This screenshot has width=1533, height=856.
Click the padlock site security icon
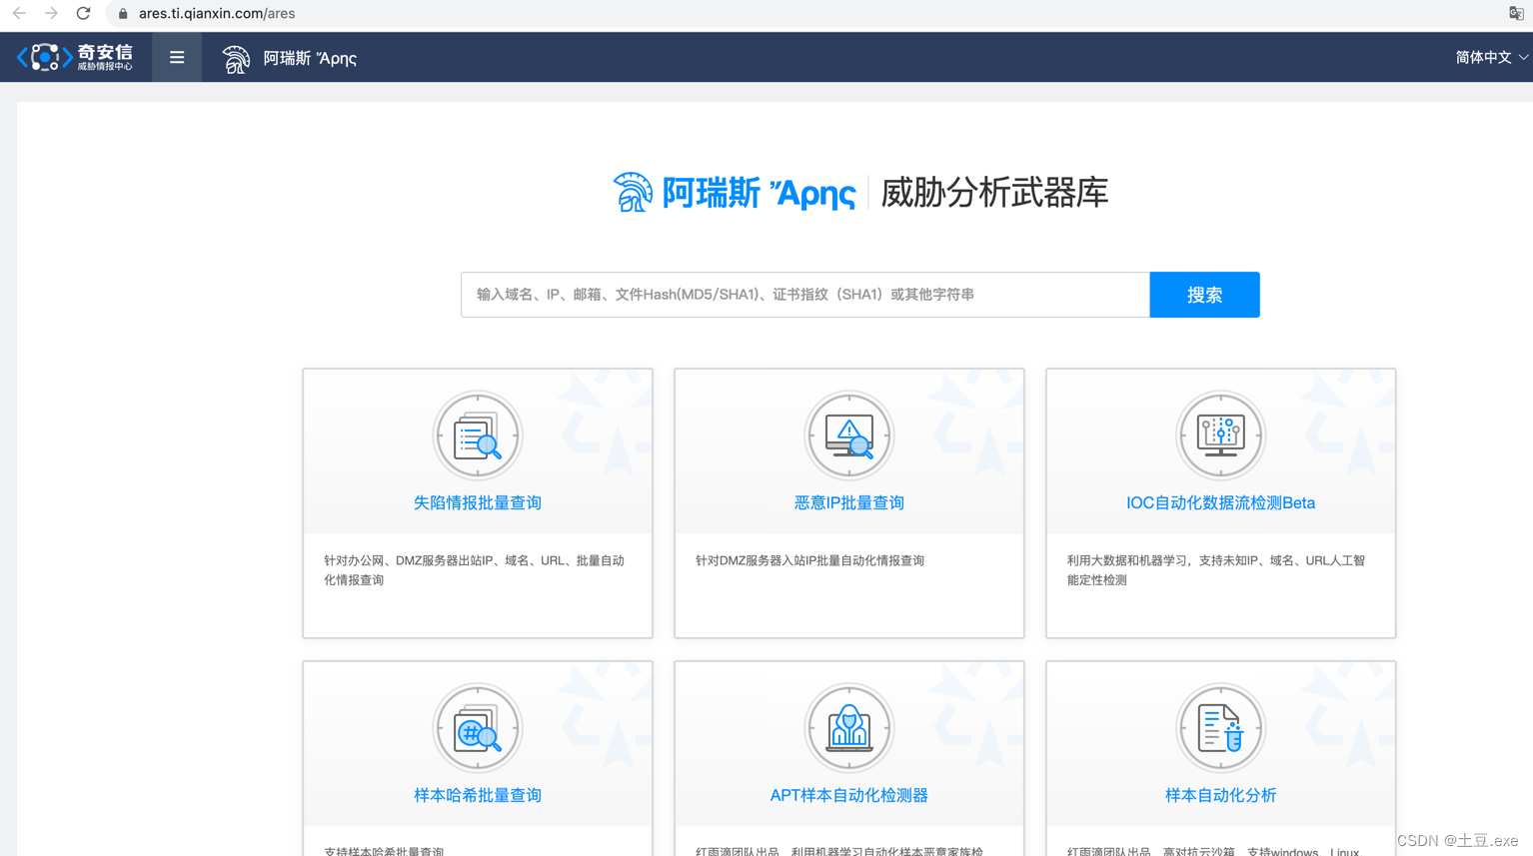tap(123, 14)
